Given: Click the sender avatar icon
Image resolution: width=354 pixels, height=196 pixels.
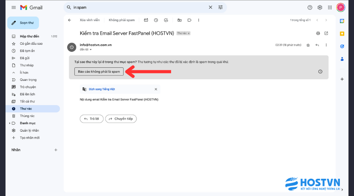Looking at the screenshot, I should click(72, 47).
